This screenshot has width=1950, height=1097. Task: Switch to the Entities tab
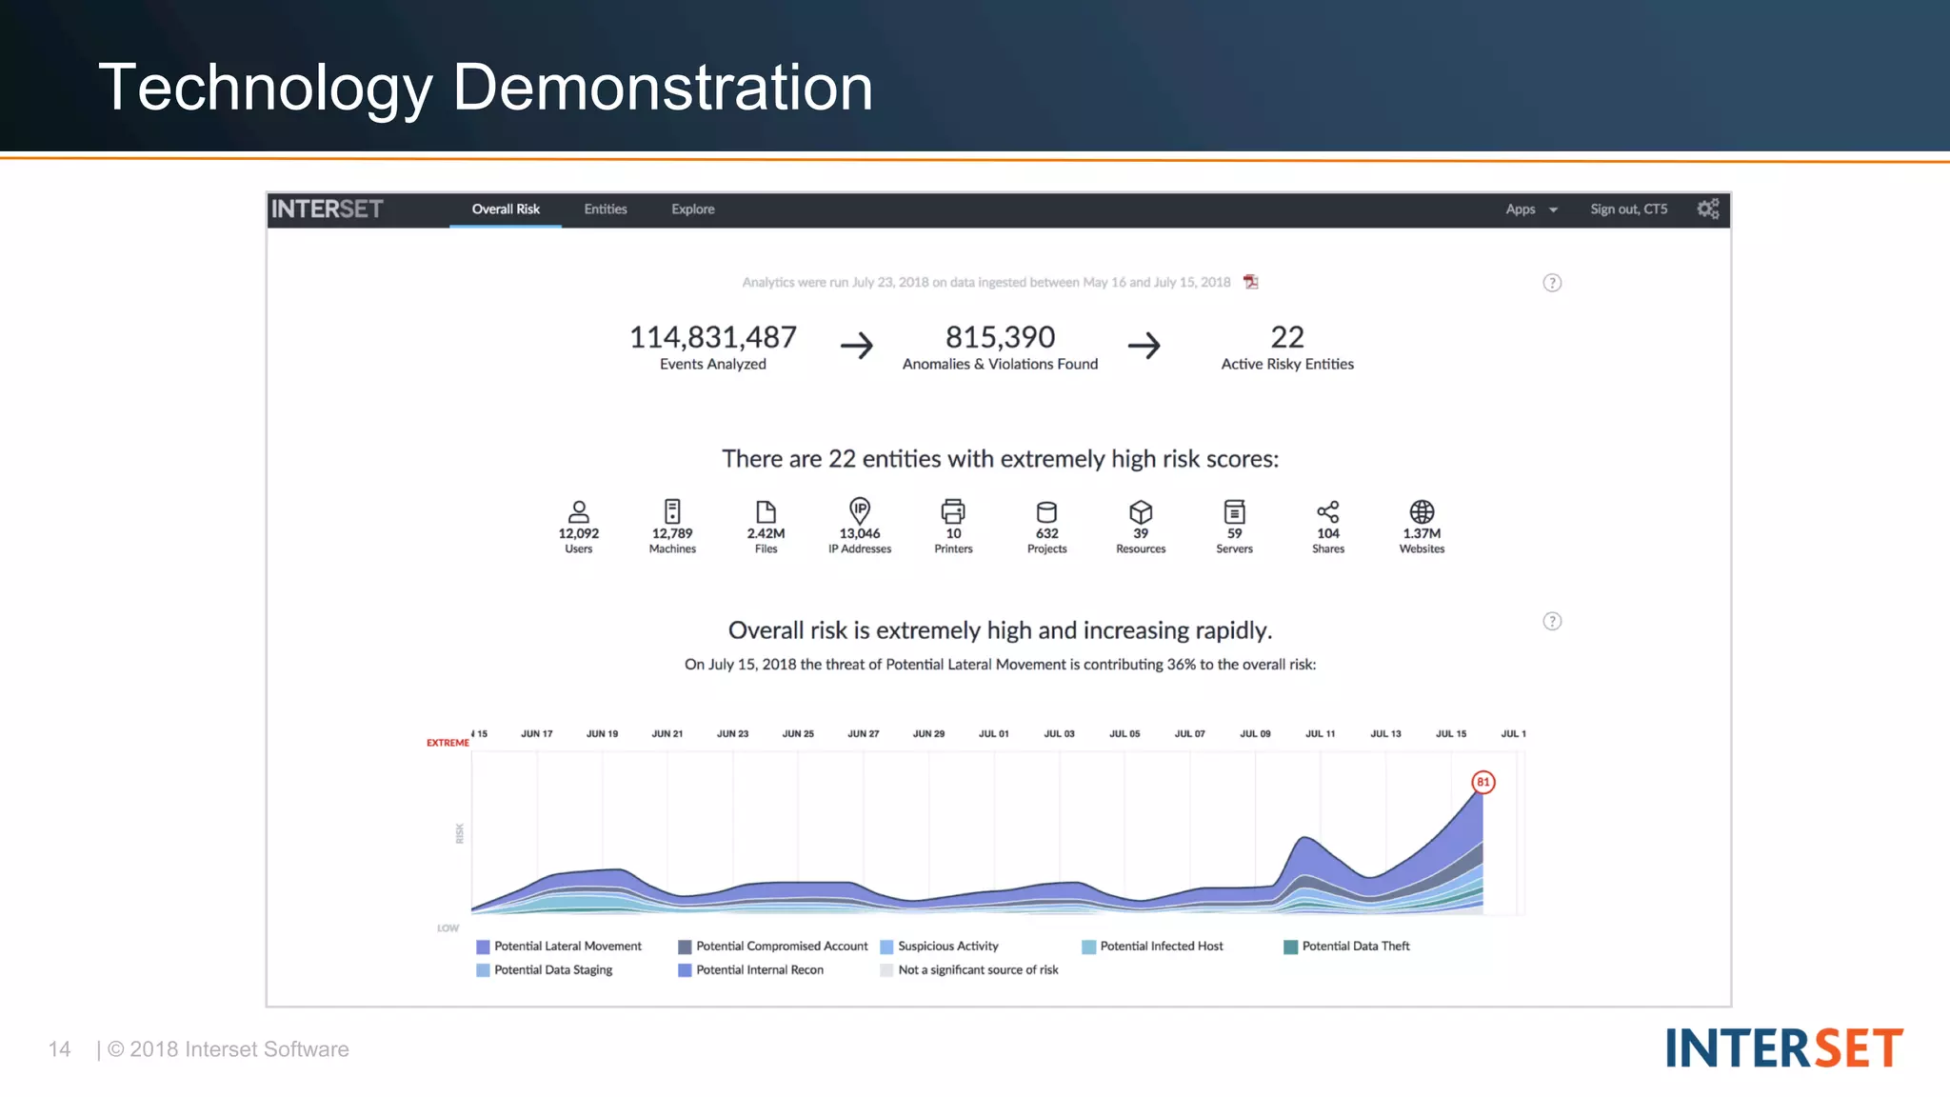606,209
